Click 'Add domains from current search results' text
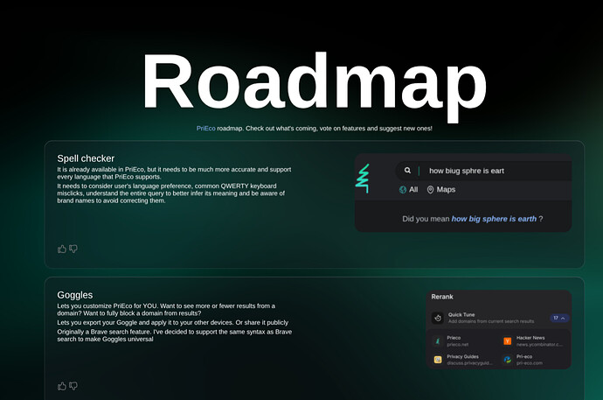The height and width of the screenshot is (400, 603). pos(491,321)
